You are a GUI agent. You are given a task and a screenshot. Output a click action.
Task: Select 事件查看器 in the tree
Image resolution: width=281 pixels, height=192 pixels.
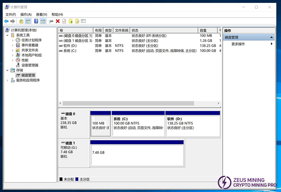click(30, 45)
